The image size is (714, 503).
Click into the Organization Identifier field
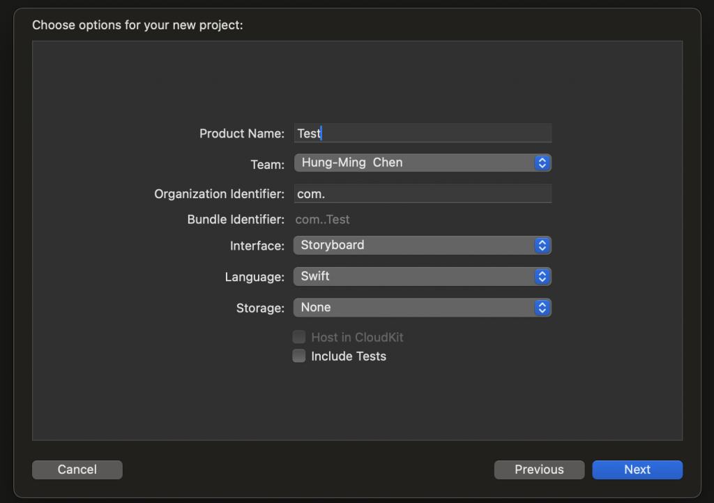423,193
